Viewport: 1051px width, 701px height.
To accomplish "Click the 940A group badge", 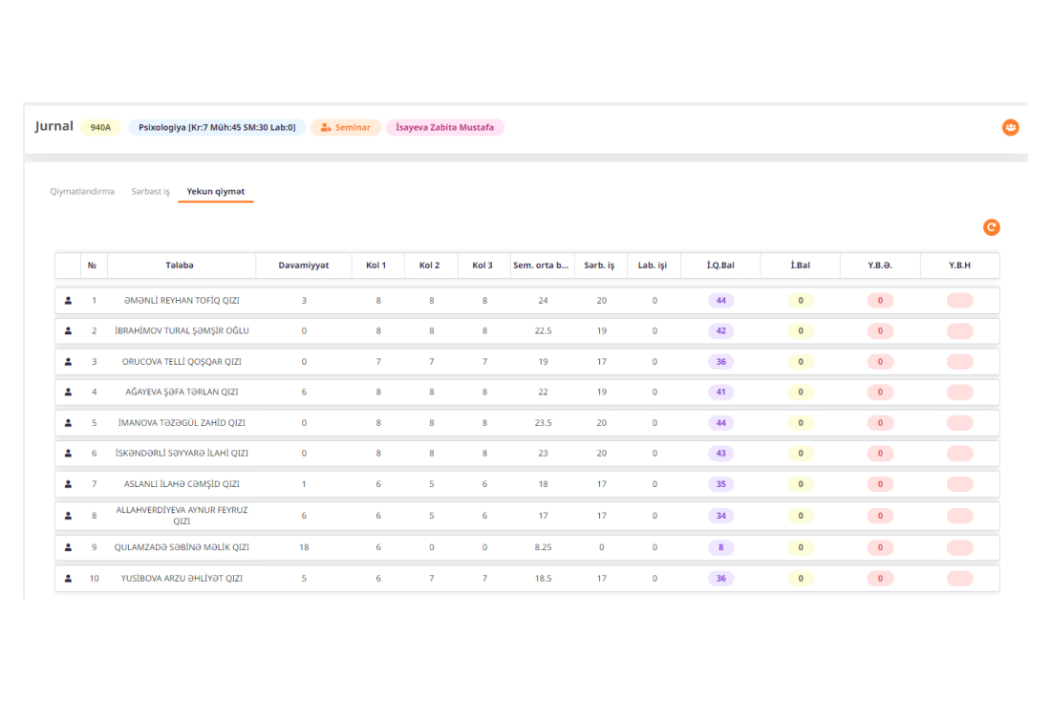I will pos(100,127).
